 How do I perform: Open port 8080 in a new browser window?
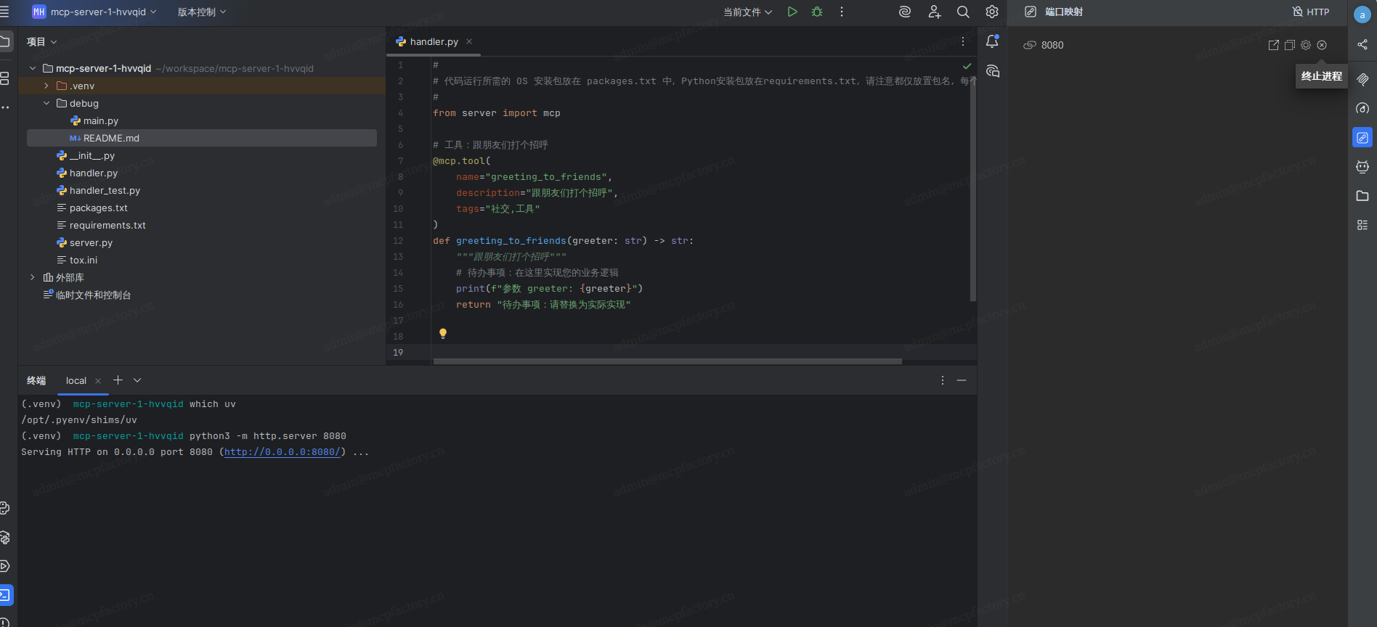point(1273,45)
